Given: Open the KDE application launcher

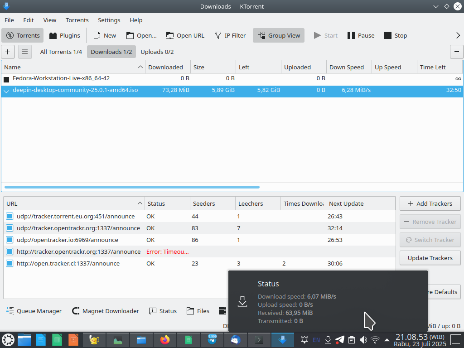Looking at the screenshot, I should pyautogui.click(x=8, y=340).
